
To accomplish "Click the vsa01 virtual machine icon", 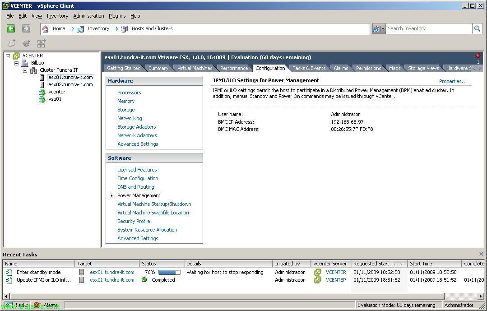I will pos(42,99).
